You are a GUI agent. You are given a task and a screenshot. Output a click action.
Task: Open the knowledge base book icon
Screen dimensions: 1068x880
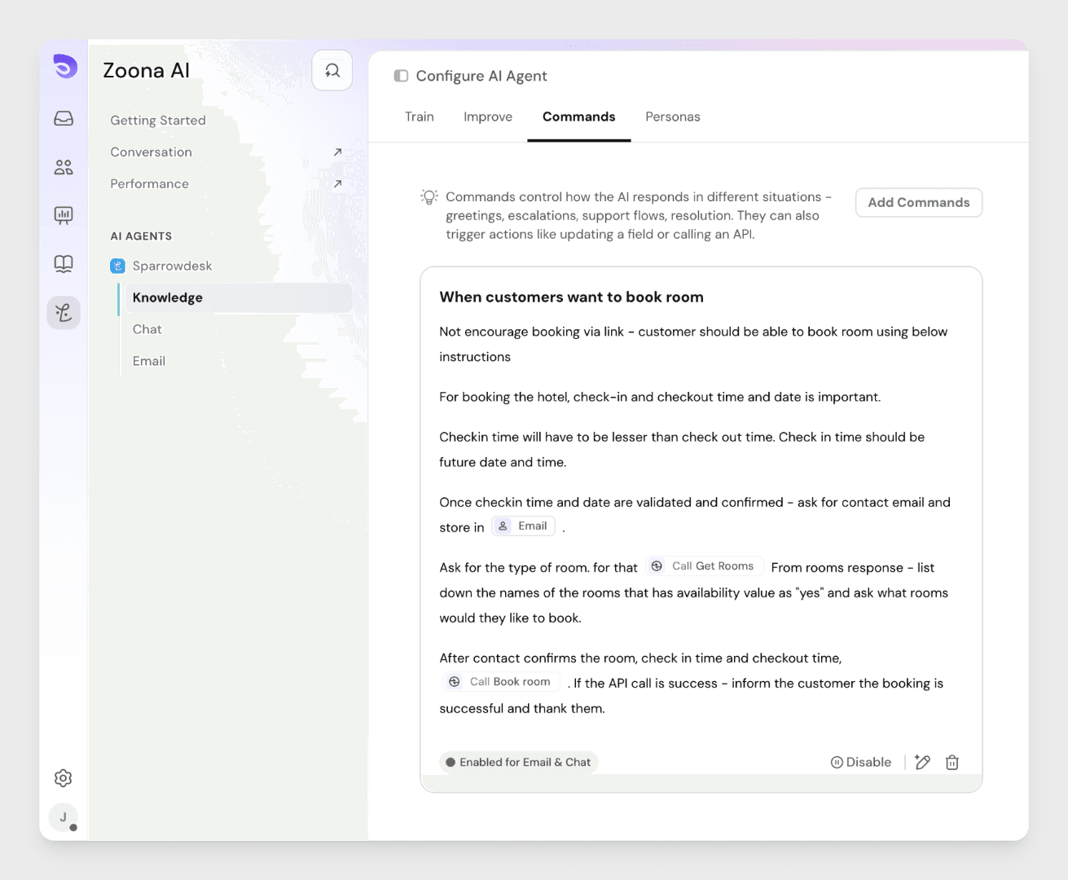click(64, 264)
